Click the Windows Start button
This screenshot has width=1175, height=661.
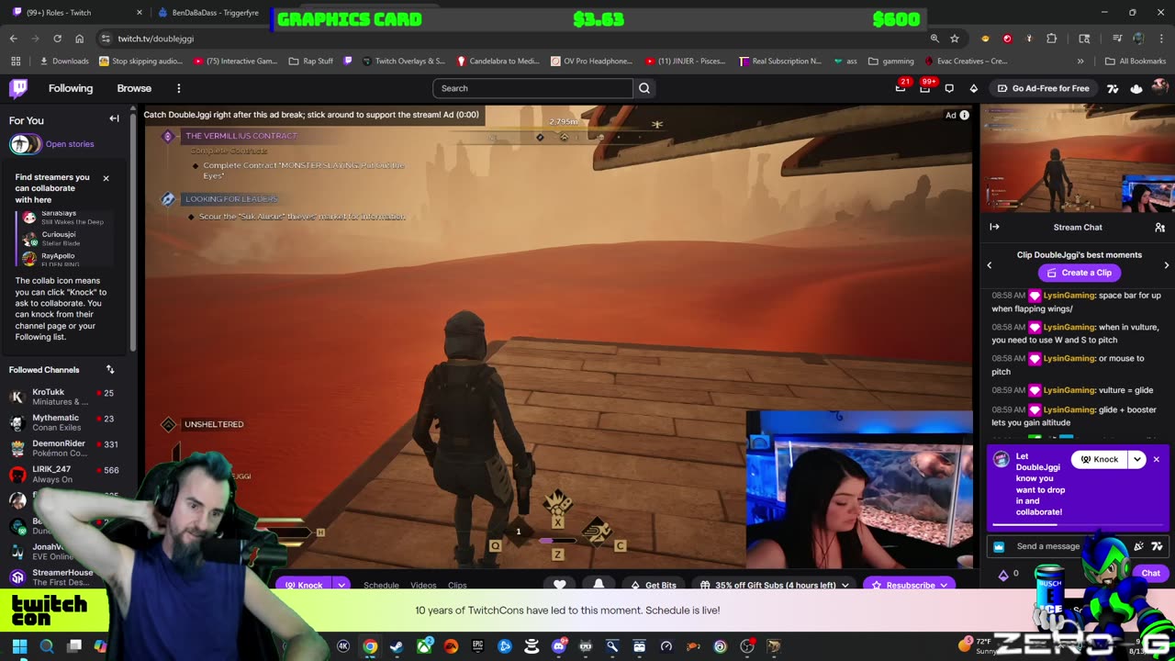[19, 646]
